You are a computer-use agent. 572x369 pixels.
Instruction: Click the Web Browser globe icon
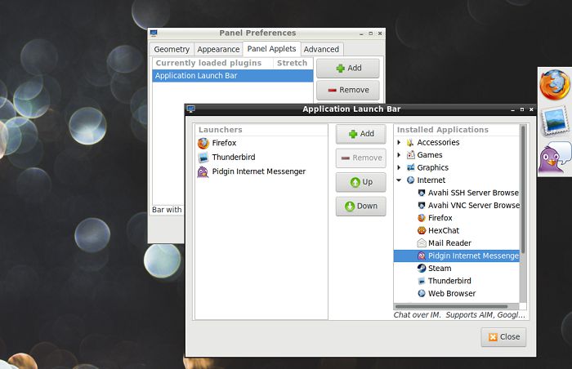pos(422,294)
